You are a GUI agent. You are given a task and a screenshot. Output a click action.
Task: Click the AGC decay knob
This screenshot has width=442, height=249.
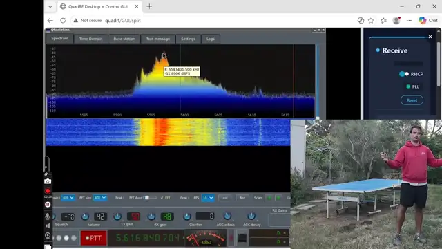point(251,216)
